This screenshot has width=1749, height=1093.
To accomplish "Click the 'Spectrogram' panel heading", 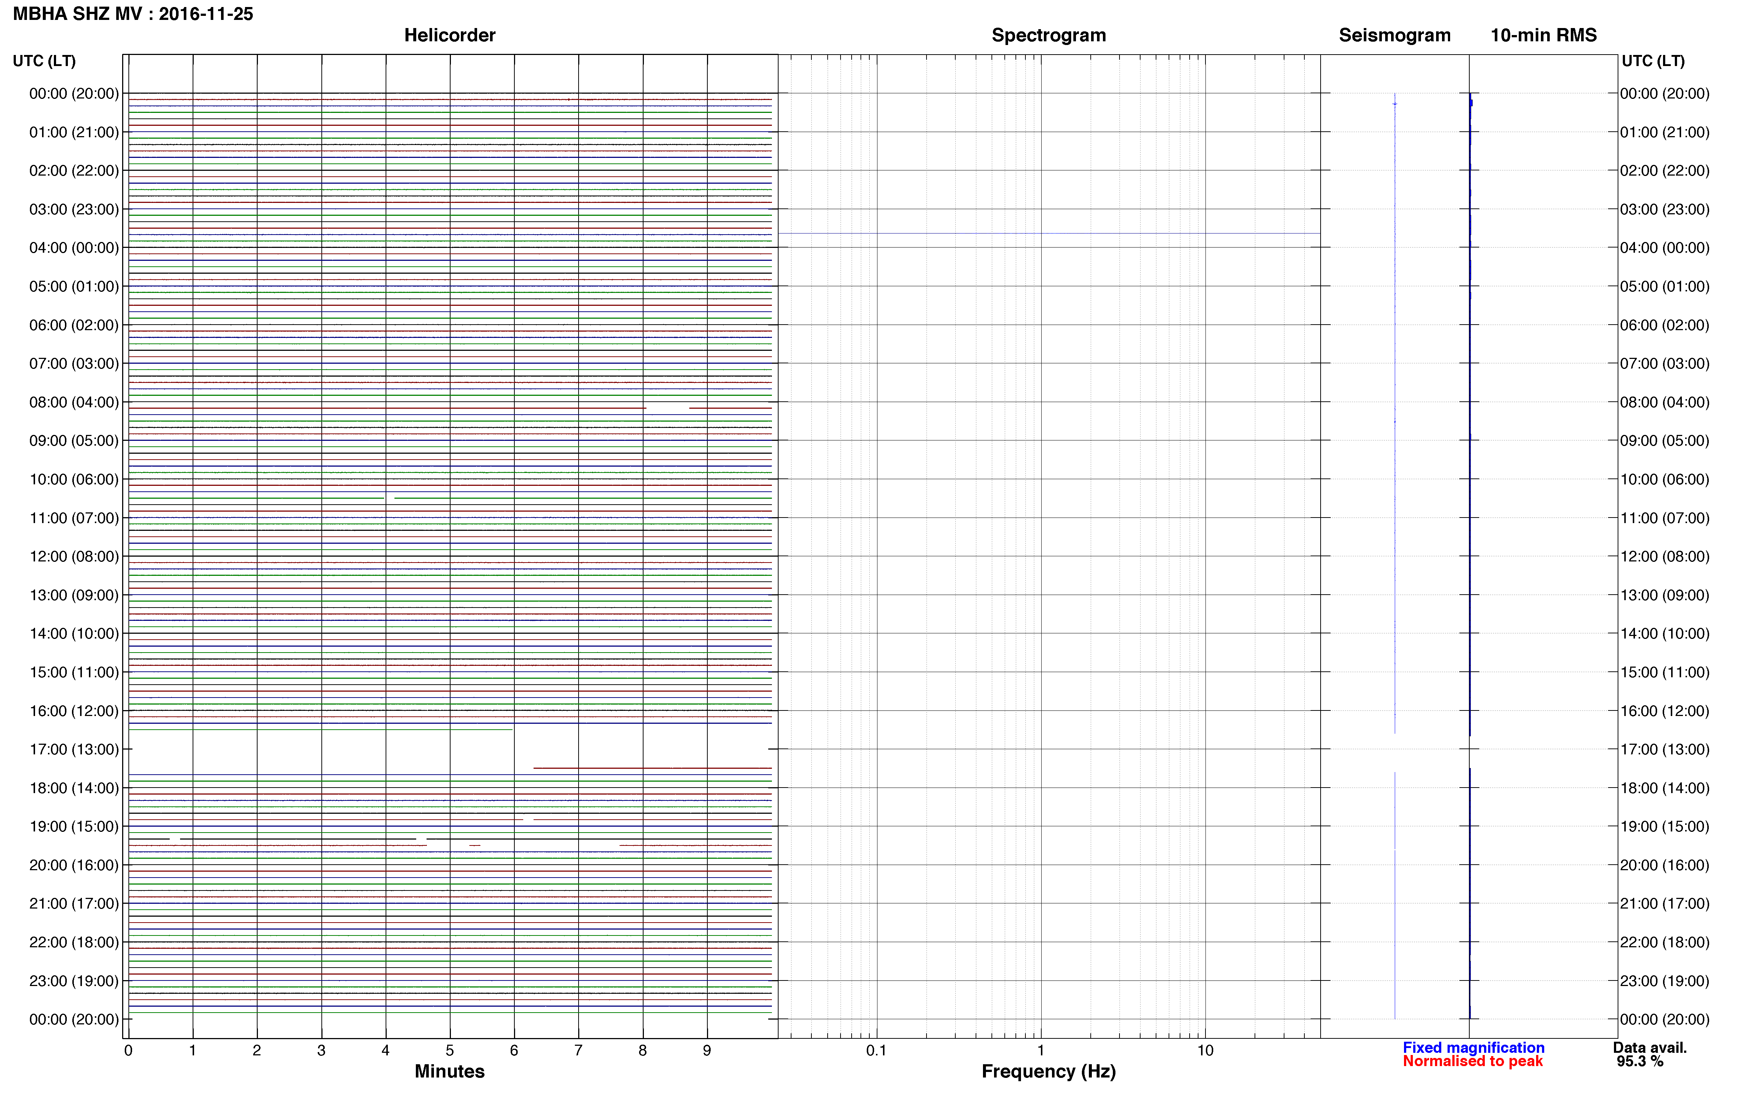I will coord(1048,35).
